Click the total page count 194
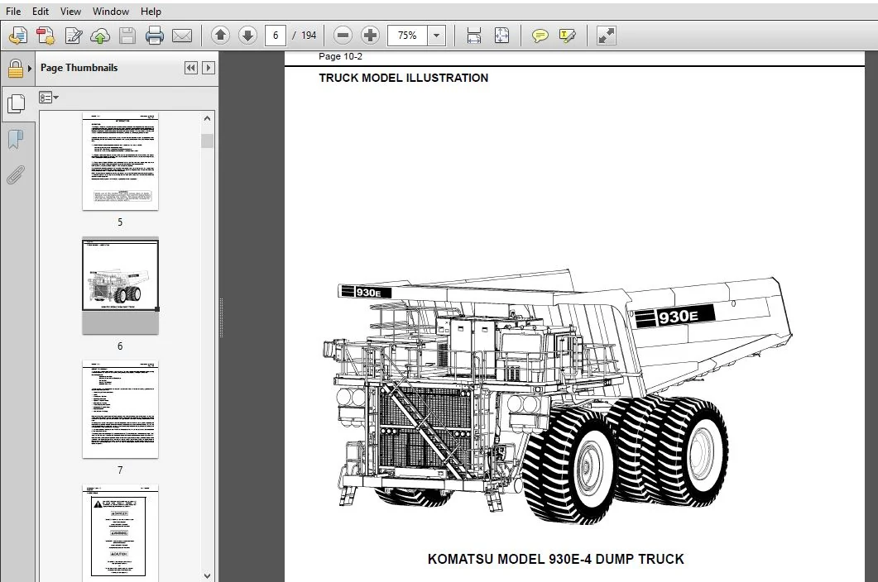Viewport: 878px width, 582px height. coord(309,36)
